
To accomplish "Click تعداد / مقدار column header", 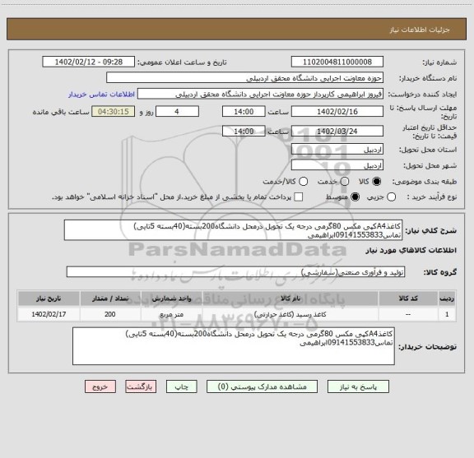I will click(x=110, y=298).
